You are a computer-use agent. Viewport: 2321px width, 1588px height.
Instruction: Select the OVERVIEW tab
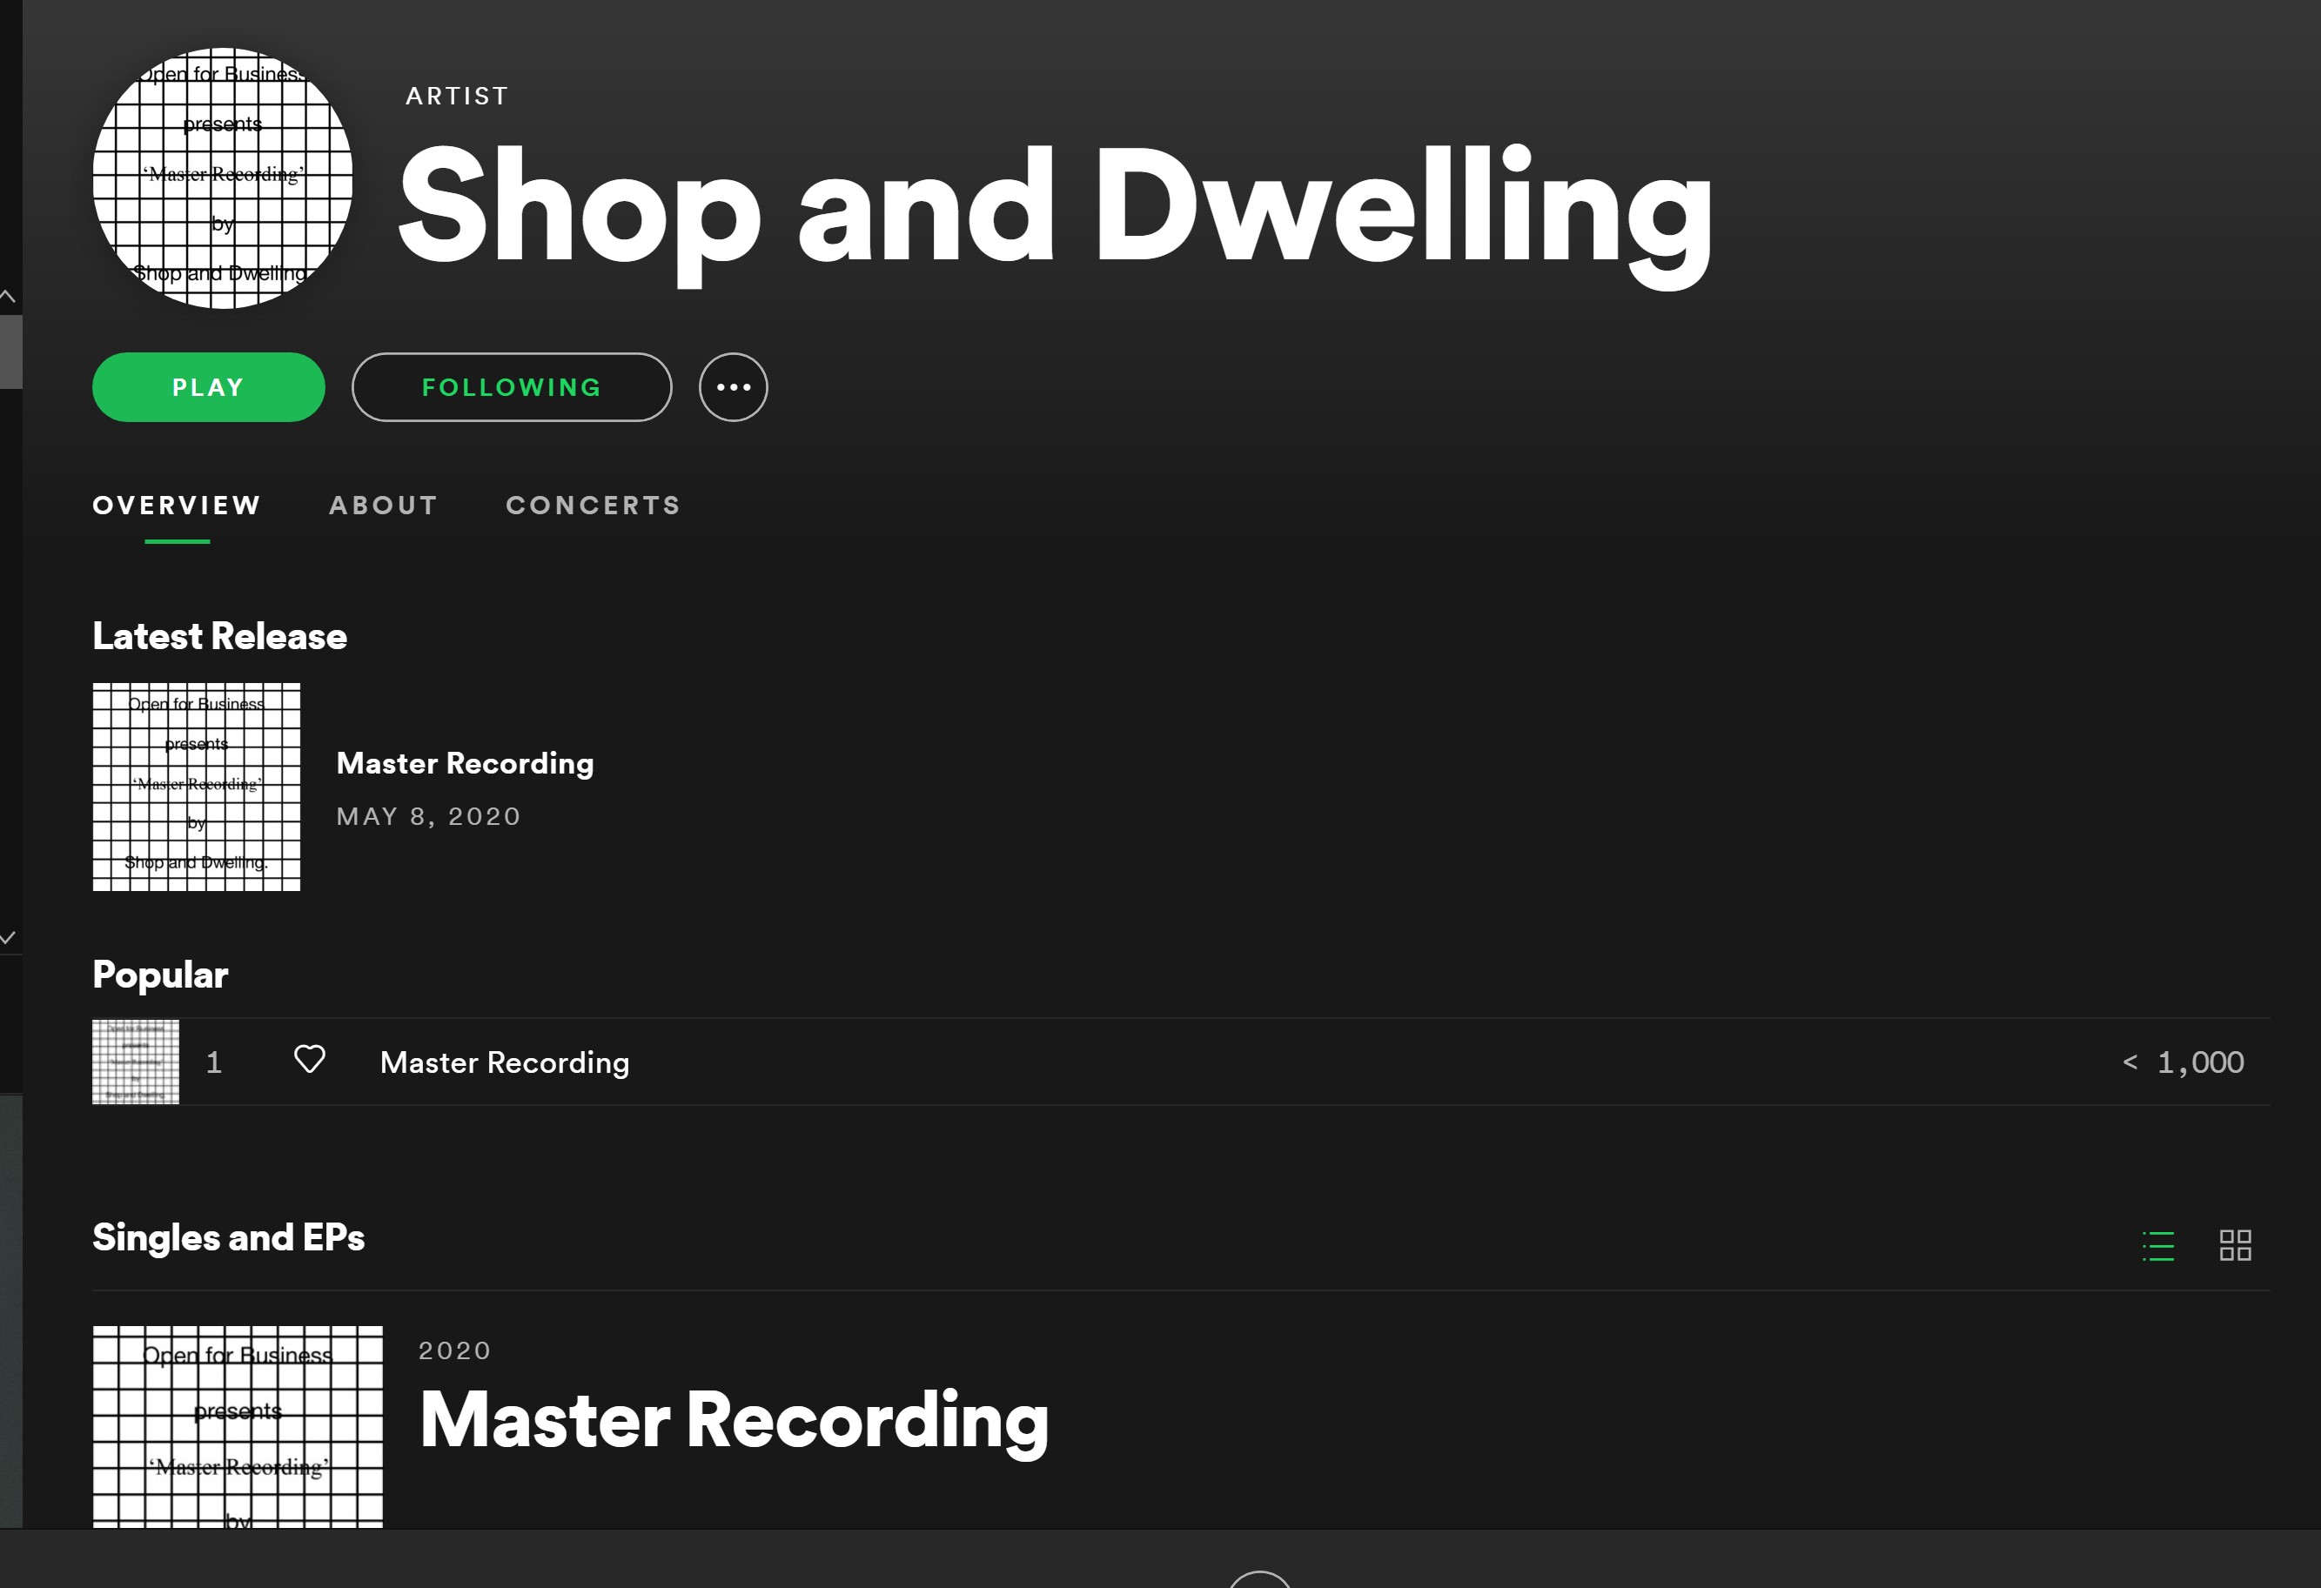point(177,506)
